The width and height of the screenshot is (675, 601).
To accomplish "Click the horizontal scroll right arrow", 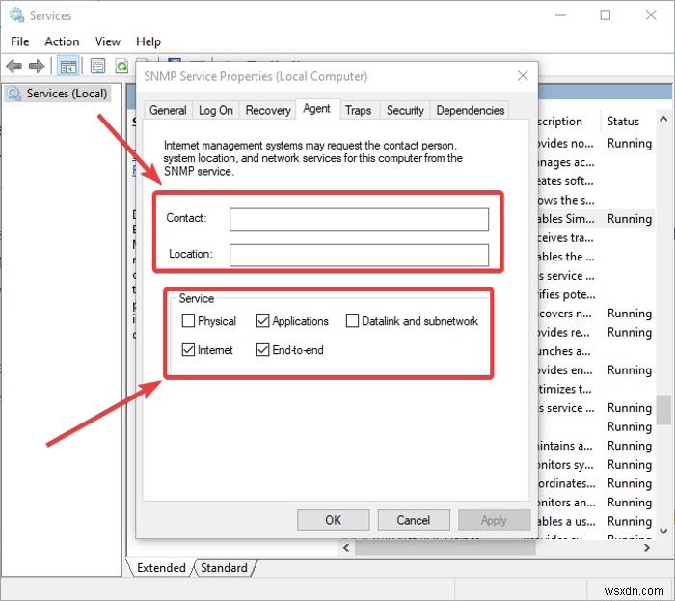I will (647, 547).
